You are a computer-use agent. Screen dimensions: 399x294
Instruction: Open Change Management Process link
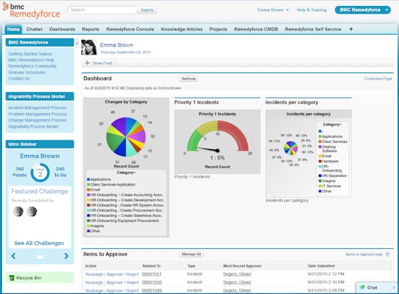[37, 120]
